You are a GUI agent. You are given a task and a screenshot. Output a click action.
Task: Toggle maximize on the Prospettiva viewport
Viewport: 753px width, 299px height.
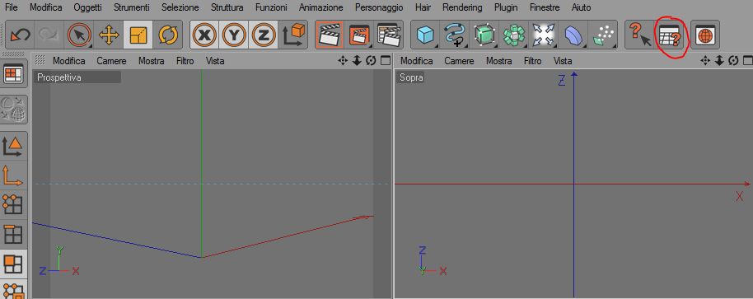click(x=385, y=61)
